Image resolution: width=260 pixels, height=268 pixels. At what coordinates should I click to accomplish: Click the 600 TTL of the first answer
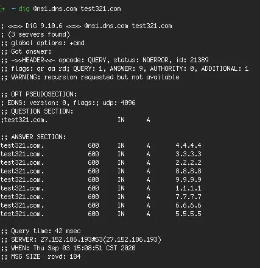(93, 145)
